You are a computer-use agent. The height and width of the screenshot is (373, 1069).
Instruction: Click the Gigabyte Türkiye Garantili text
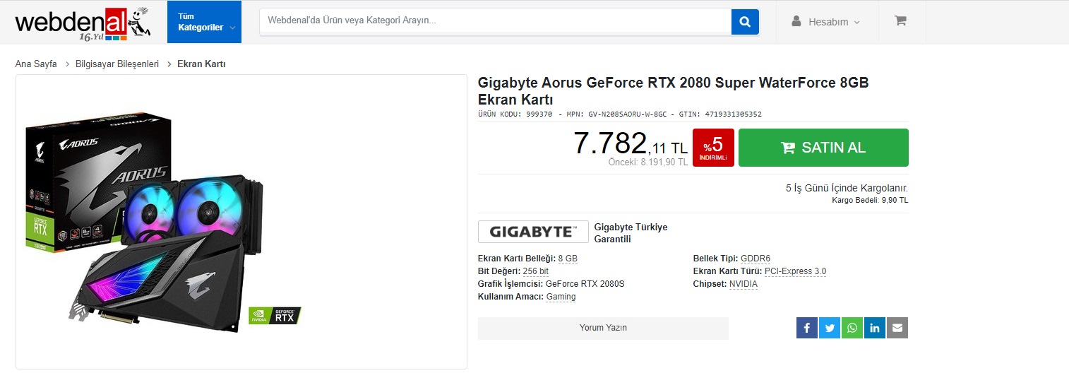tap(631, 233)
